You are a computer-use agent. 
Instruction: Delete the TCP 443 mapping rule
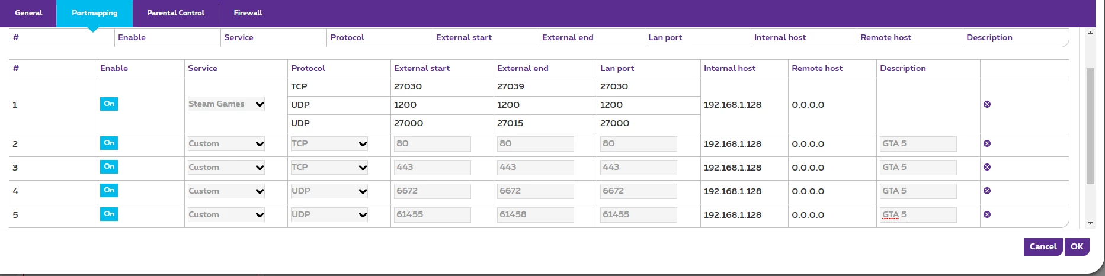[x=987, y=168]
